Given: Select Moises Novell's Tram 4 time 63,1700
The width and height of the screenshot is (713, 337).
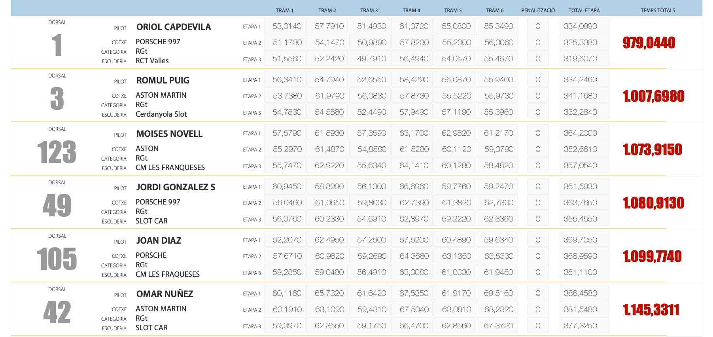Looking at the screenshot, I should pos(414,133).
